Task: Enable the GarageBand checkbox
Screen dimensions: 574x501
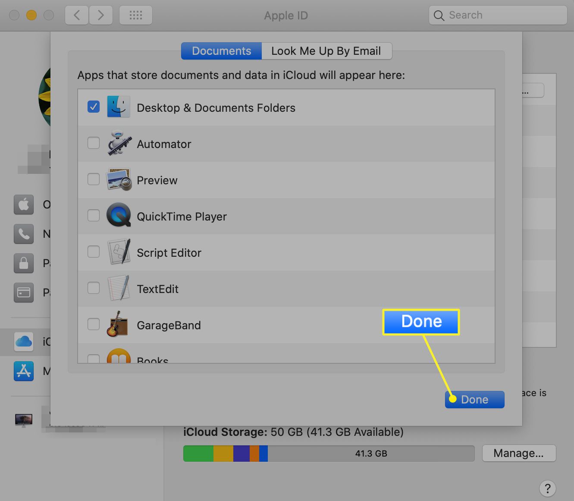Action: (94, 324)
